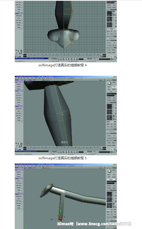
Task: Click Scale 's' icon in tutorial 5 Transform panel
Action: (116, 105)
